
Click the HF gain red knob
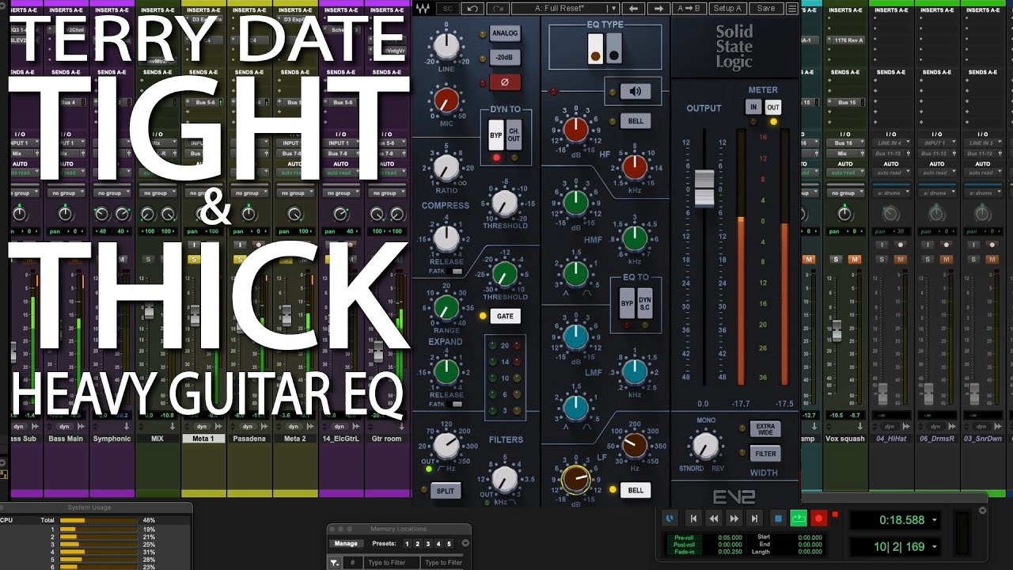(x=575, y=128)
